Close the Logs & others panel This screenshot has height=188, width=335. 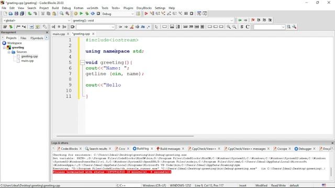pyautogui.click(x=332, y=143)
